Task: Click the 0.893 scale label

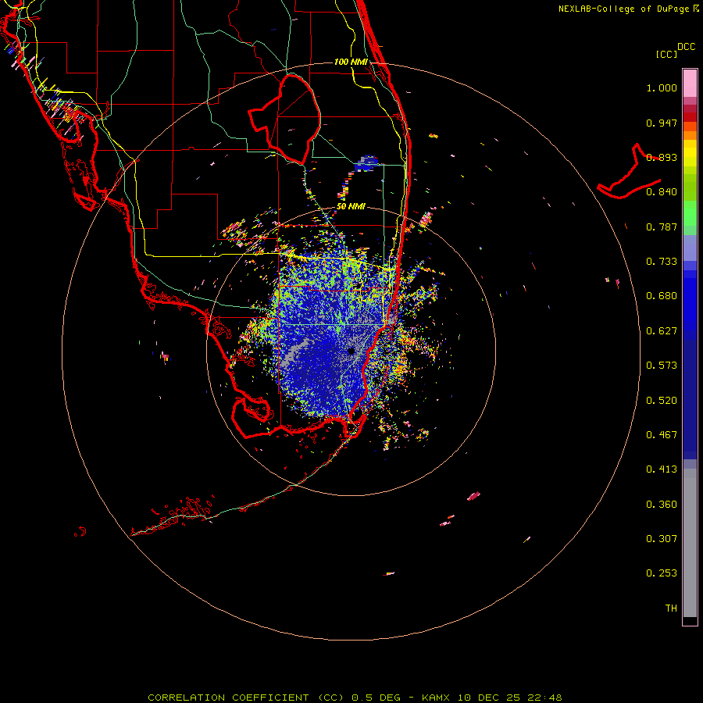Action: point(662,157)
